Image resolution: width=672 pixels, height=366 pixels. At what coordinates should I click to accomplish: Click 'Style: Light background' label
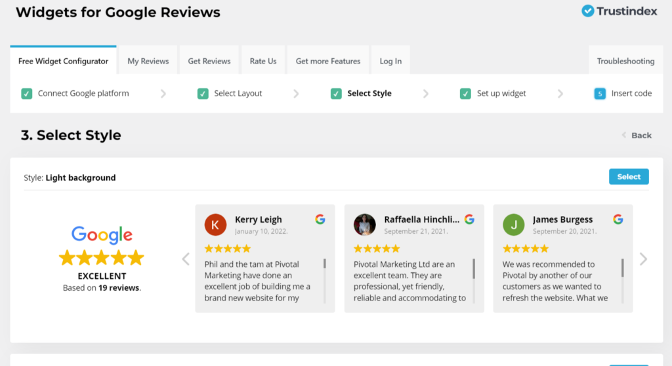click(x=70, y=177)
